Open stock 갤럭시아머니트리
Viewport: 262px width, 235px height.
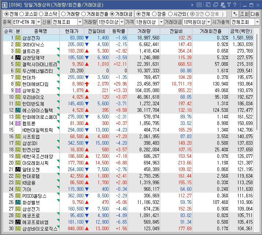[40, 64]
